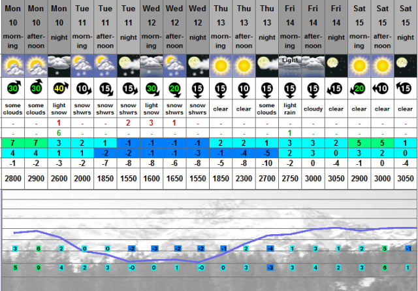Viewport: 418px width, 291px height.
Task: Click the Thursday morning sunny weather icon
Action: point(221,66)
